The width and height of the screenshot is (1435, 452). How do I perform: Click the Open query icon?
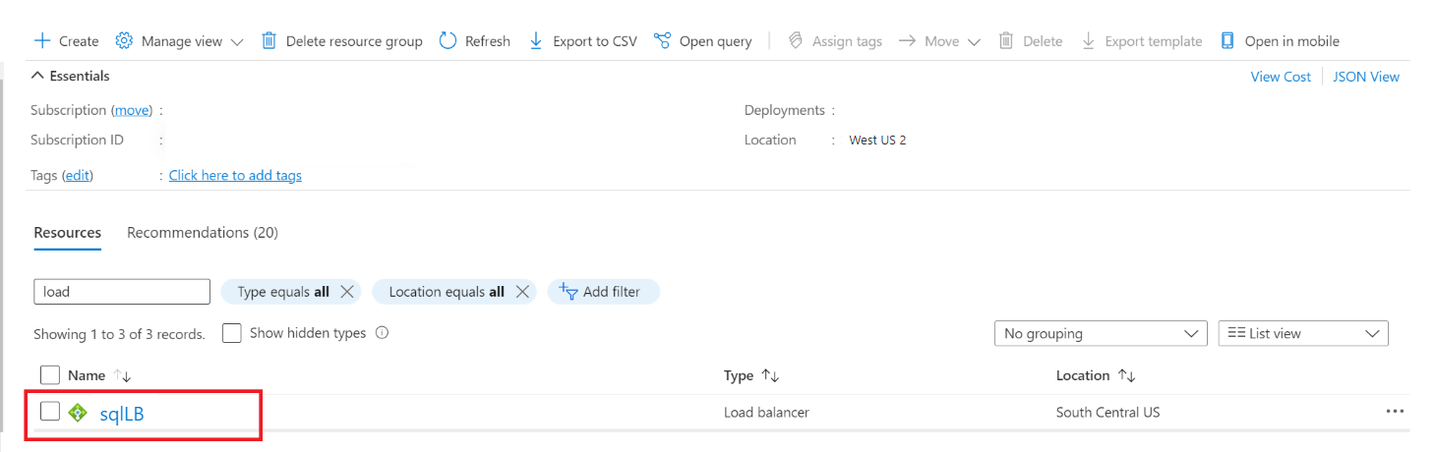coord(662,40)
